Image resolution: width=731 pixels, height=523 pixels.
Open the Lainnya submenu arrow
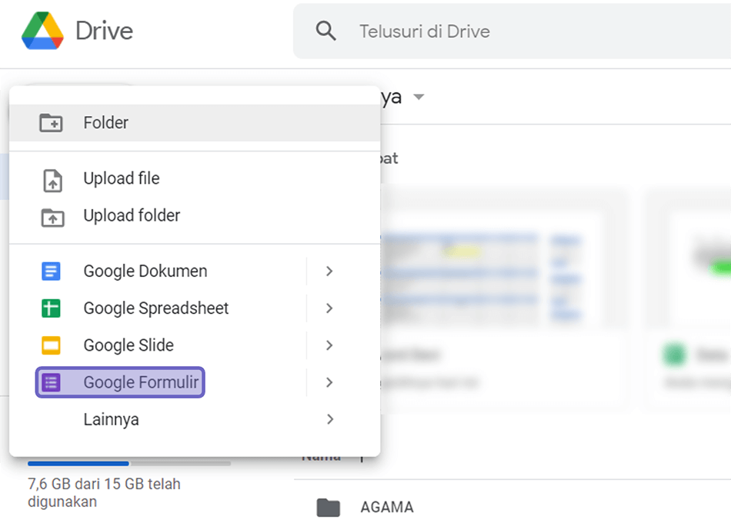tap(329, 419)
